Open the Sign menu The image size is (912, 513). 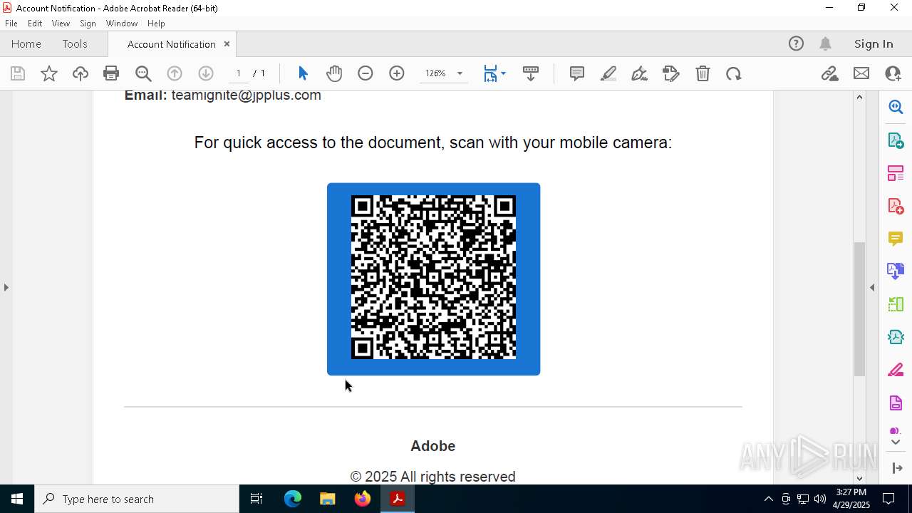[x=88, y=24]
